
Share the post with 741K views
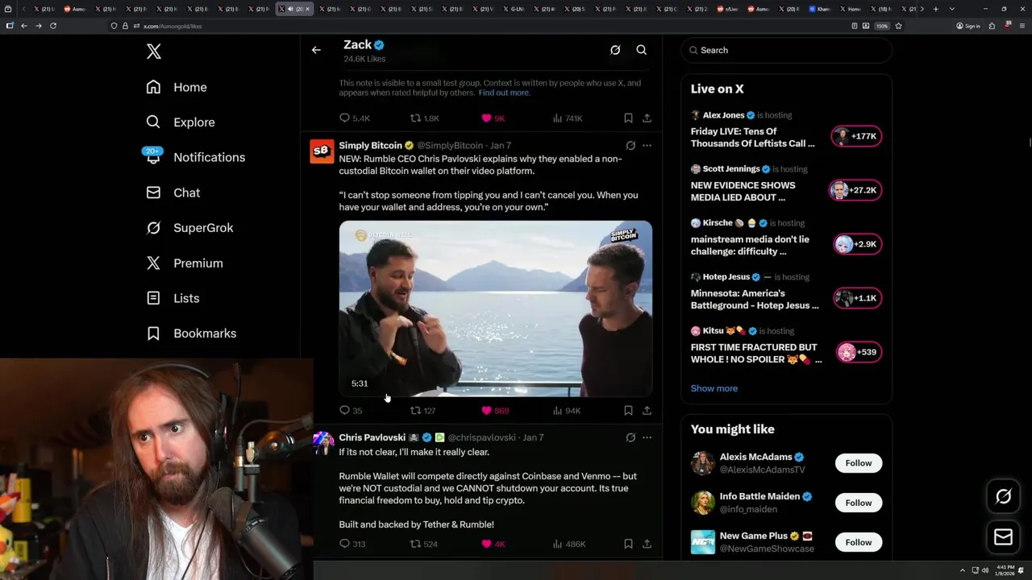[647, 118]
